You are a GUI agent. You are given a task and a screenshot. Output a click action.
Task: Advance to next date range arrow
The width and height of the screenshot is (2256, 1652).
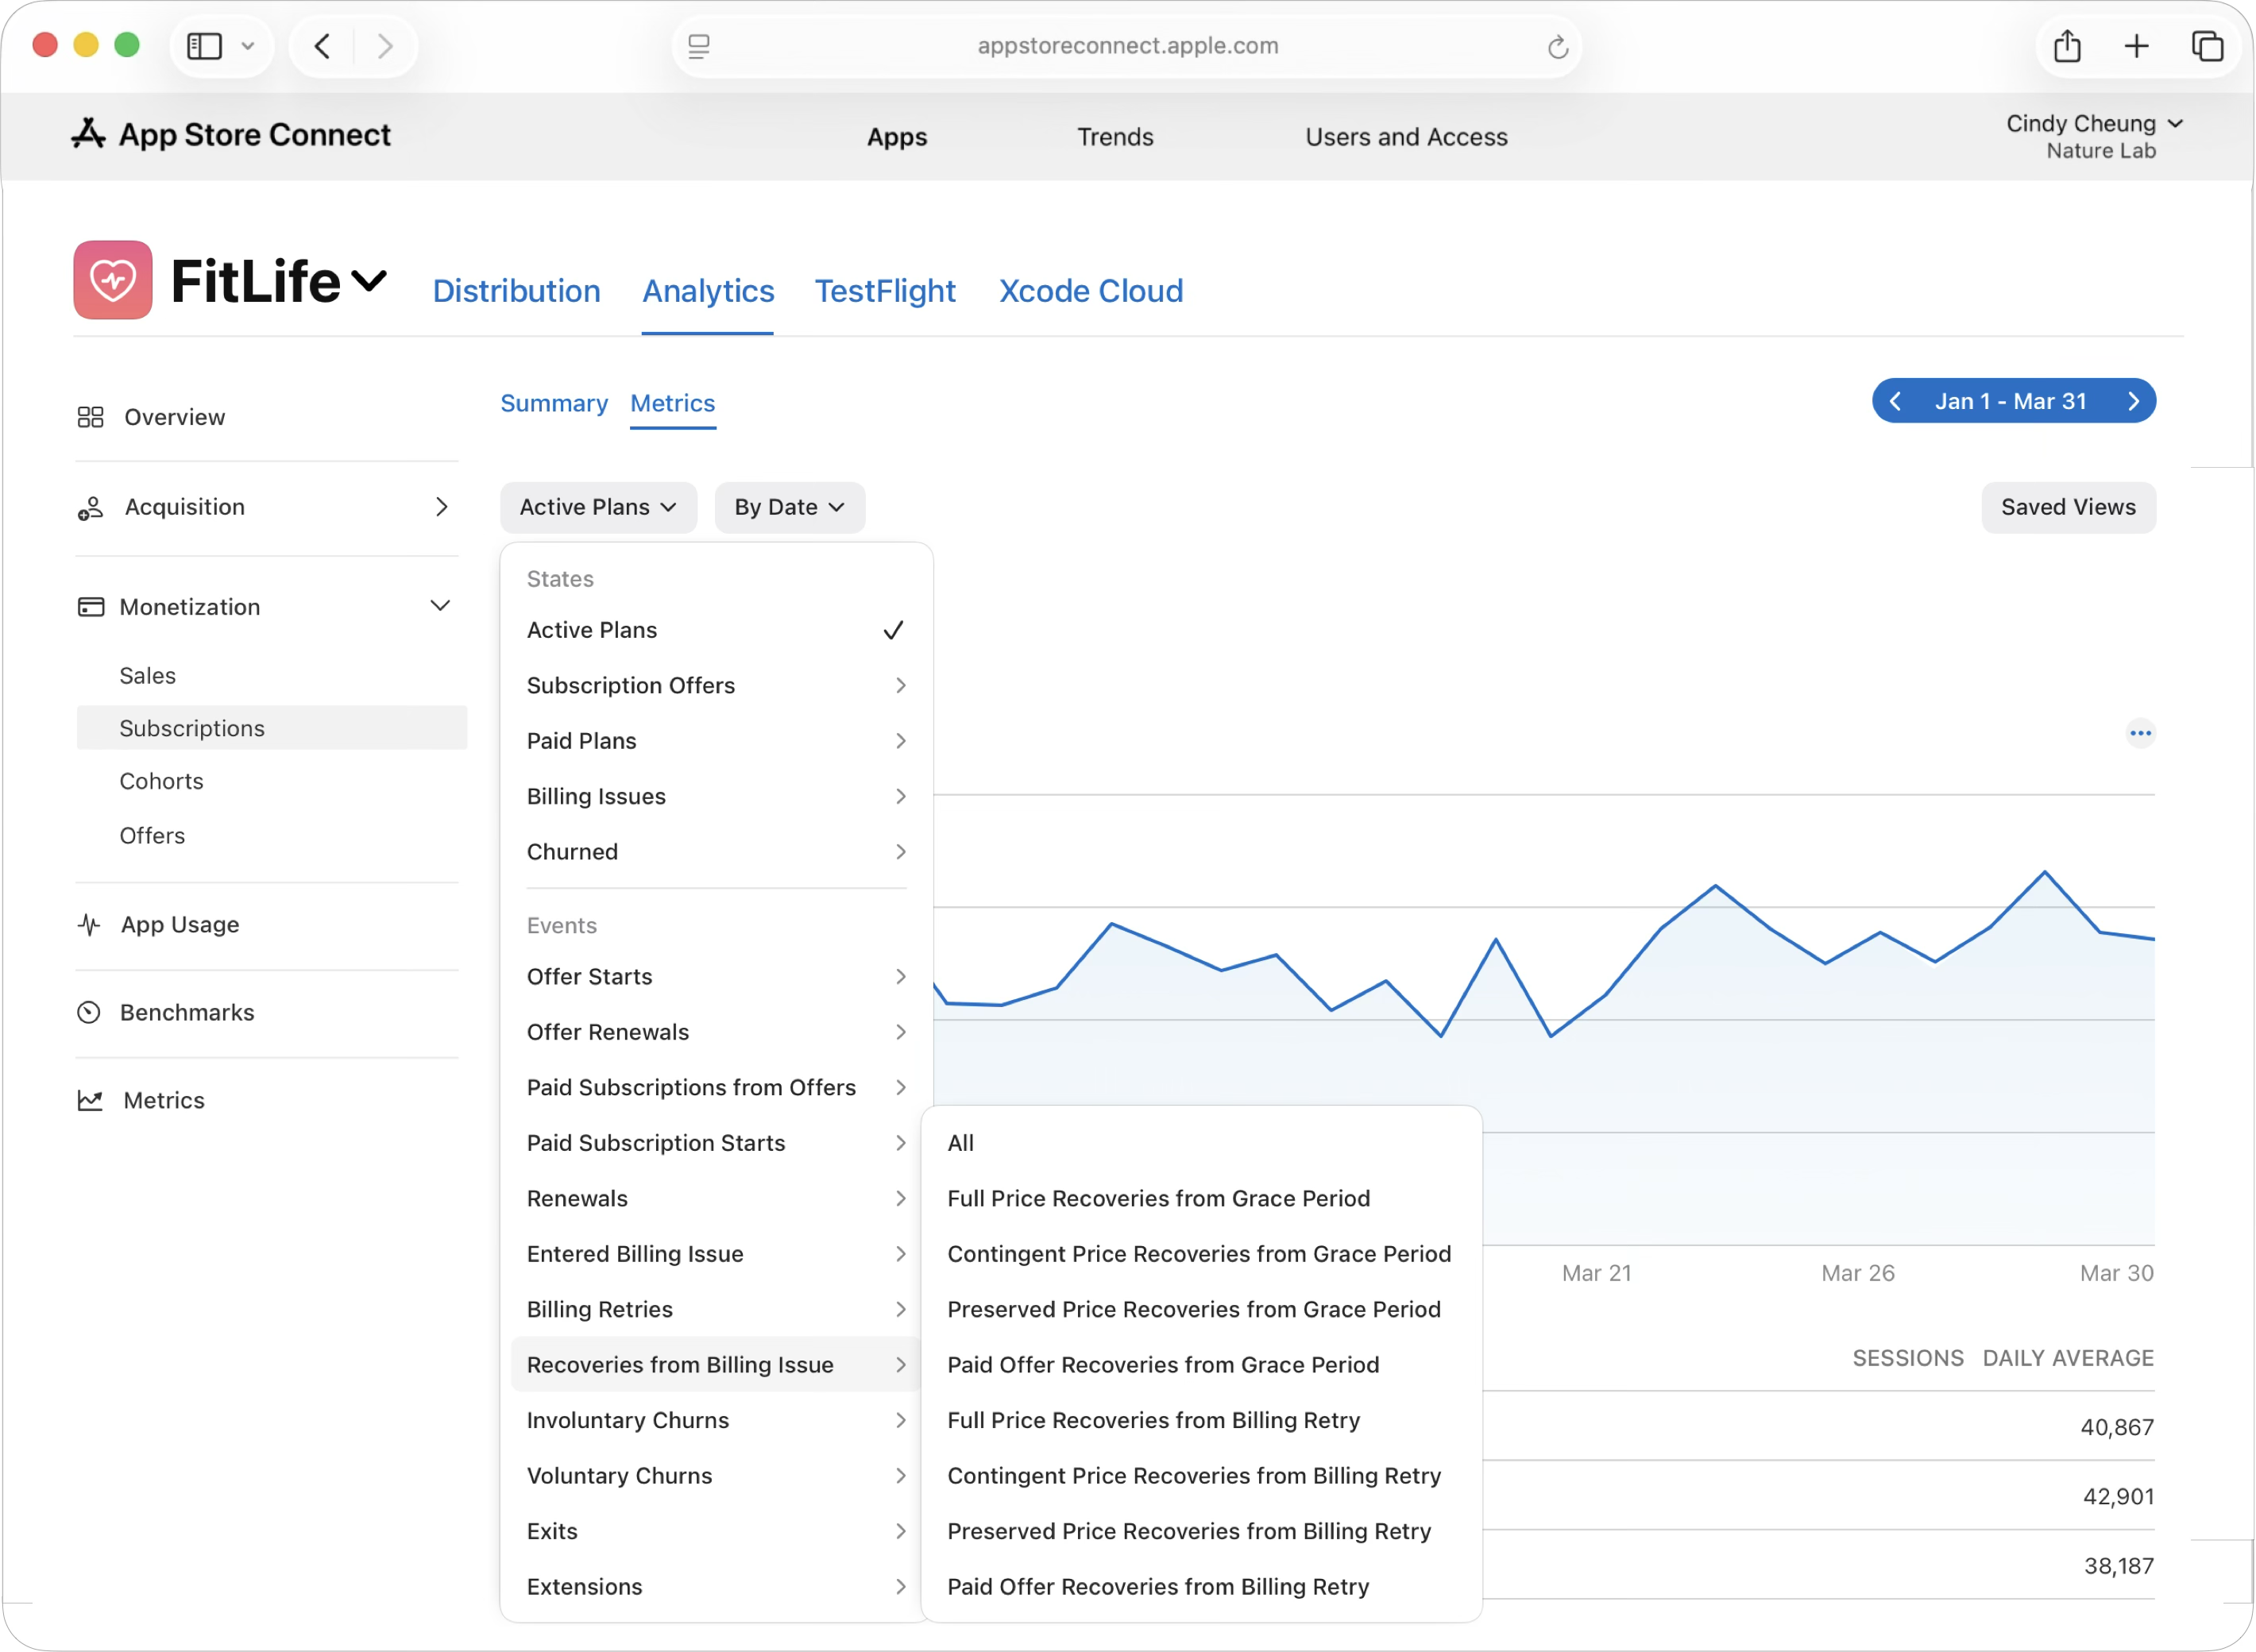[2133, 401]
